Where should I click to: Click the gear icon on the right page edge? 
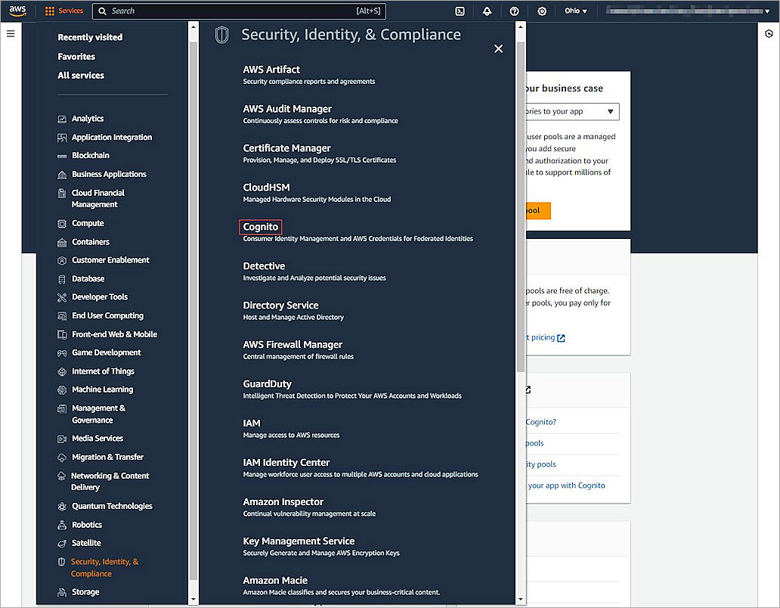coord(769,33)
